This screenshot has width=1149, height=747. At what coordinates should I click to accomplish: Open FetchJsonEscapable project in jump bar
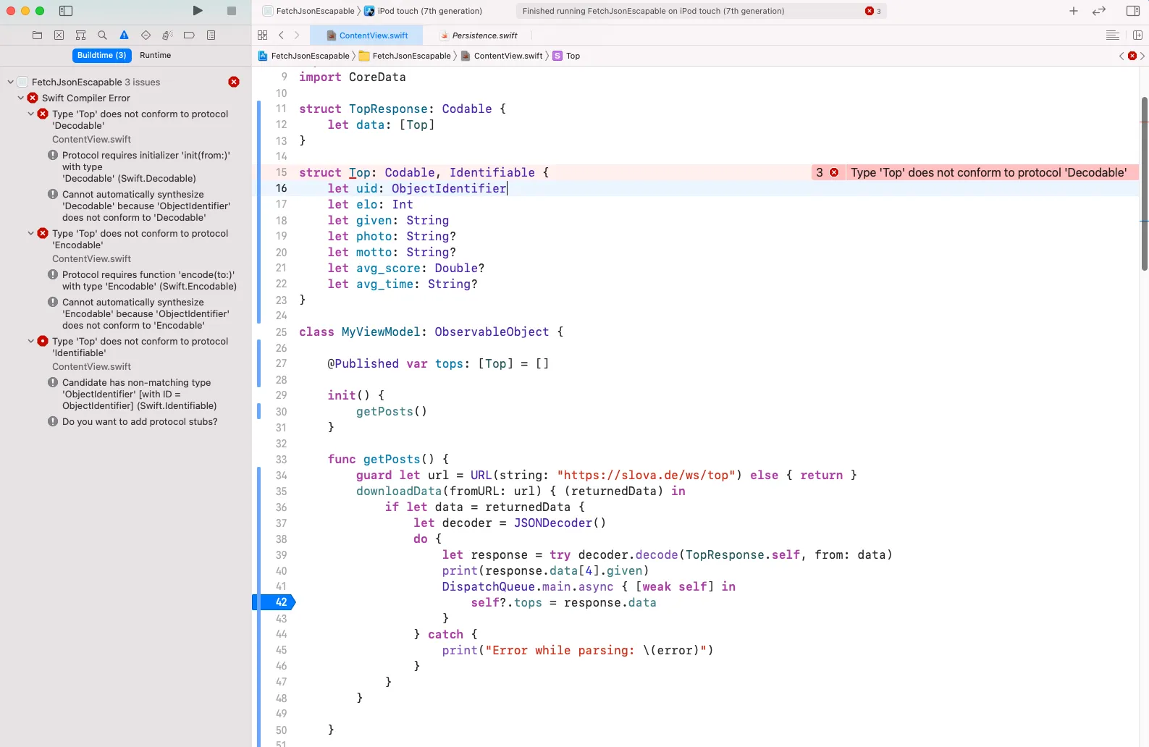[304, 56]
